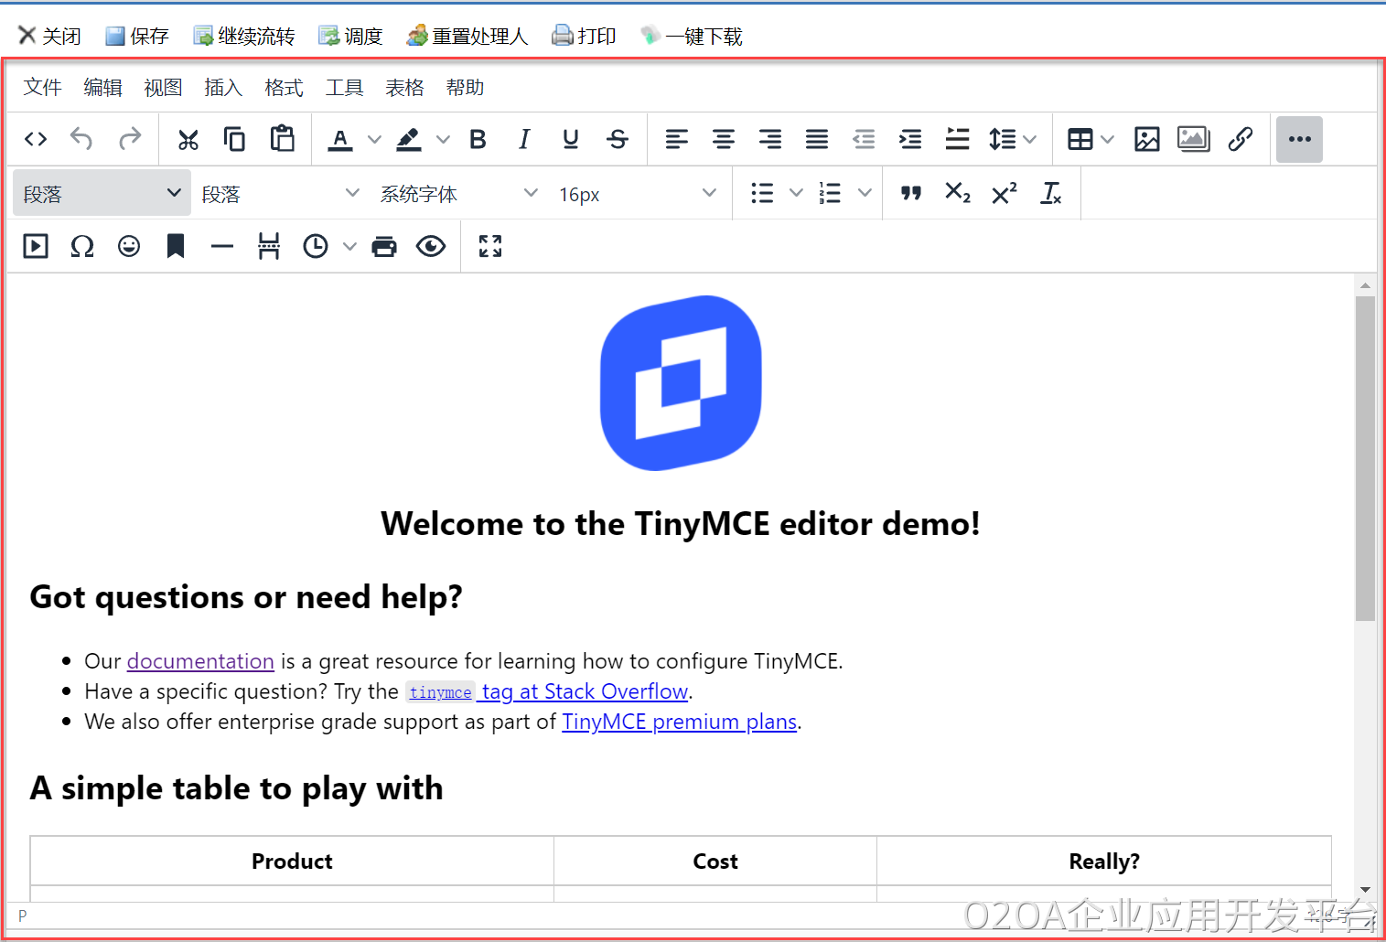Open the TinyMCE premium plans link
Screen dimensions: 1386x942
pos(679,722)
